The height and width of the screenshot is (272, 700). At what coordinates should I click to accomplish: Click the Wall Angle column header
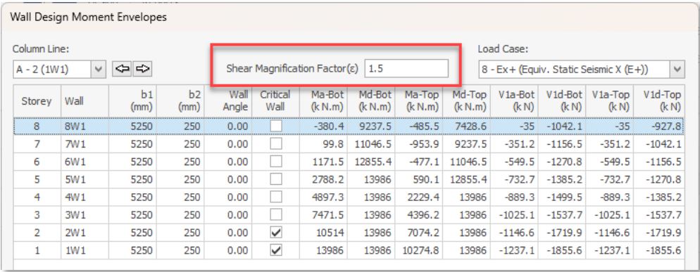point(228,101)
